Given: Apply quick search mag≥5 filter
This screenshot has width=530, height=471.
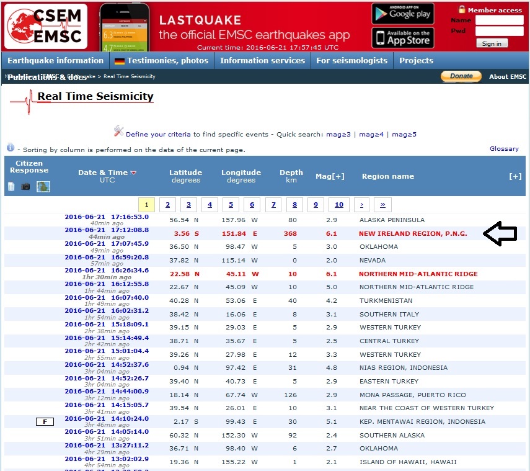Looking at the screenshot, I should point(404,134).
